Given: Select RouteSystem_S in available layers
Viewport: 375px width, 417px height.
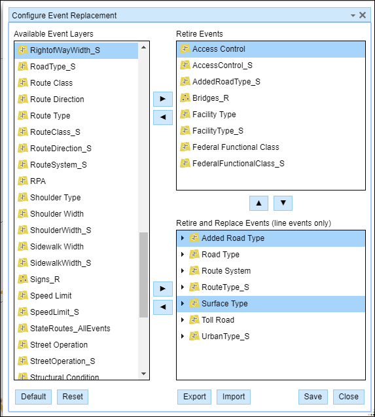Looking at the screenshot, I should tap(77, 164).
